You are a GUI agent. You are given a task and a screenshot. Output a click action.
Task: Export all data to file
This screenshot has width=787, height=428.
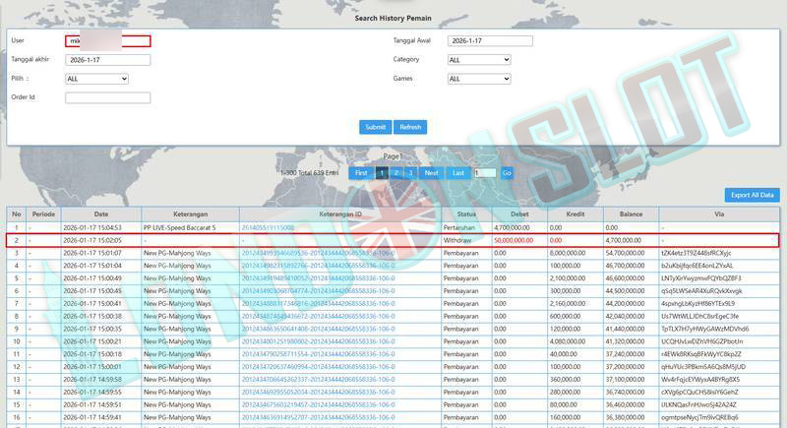751,196
